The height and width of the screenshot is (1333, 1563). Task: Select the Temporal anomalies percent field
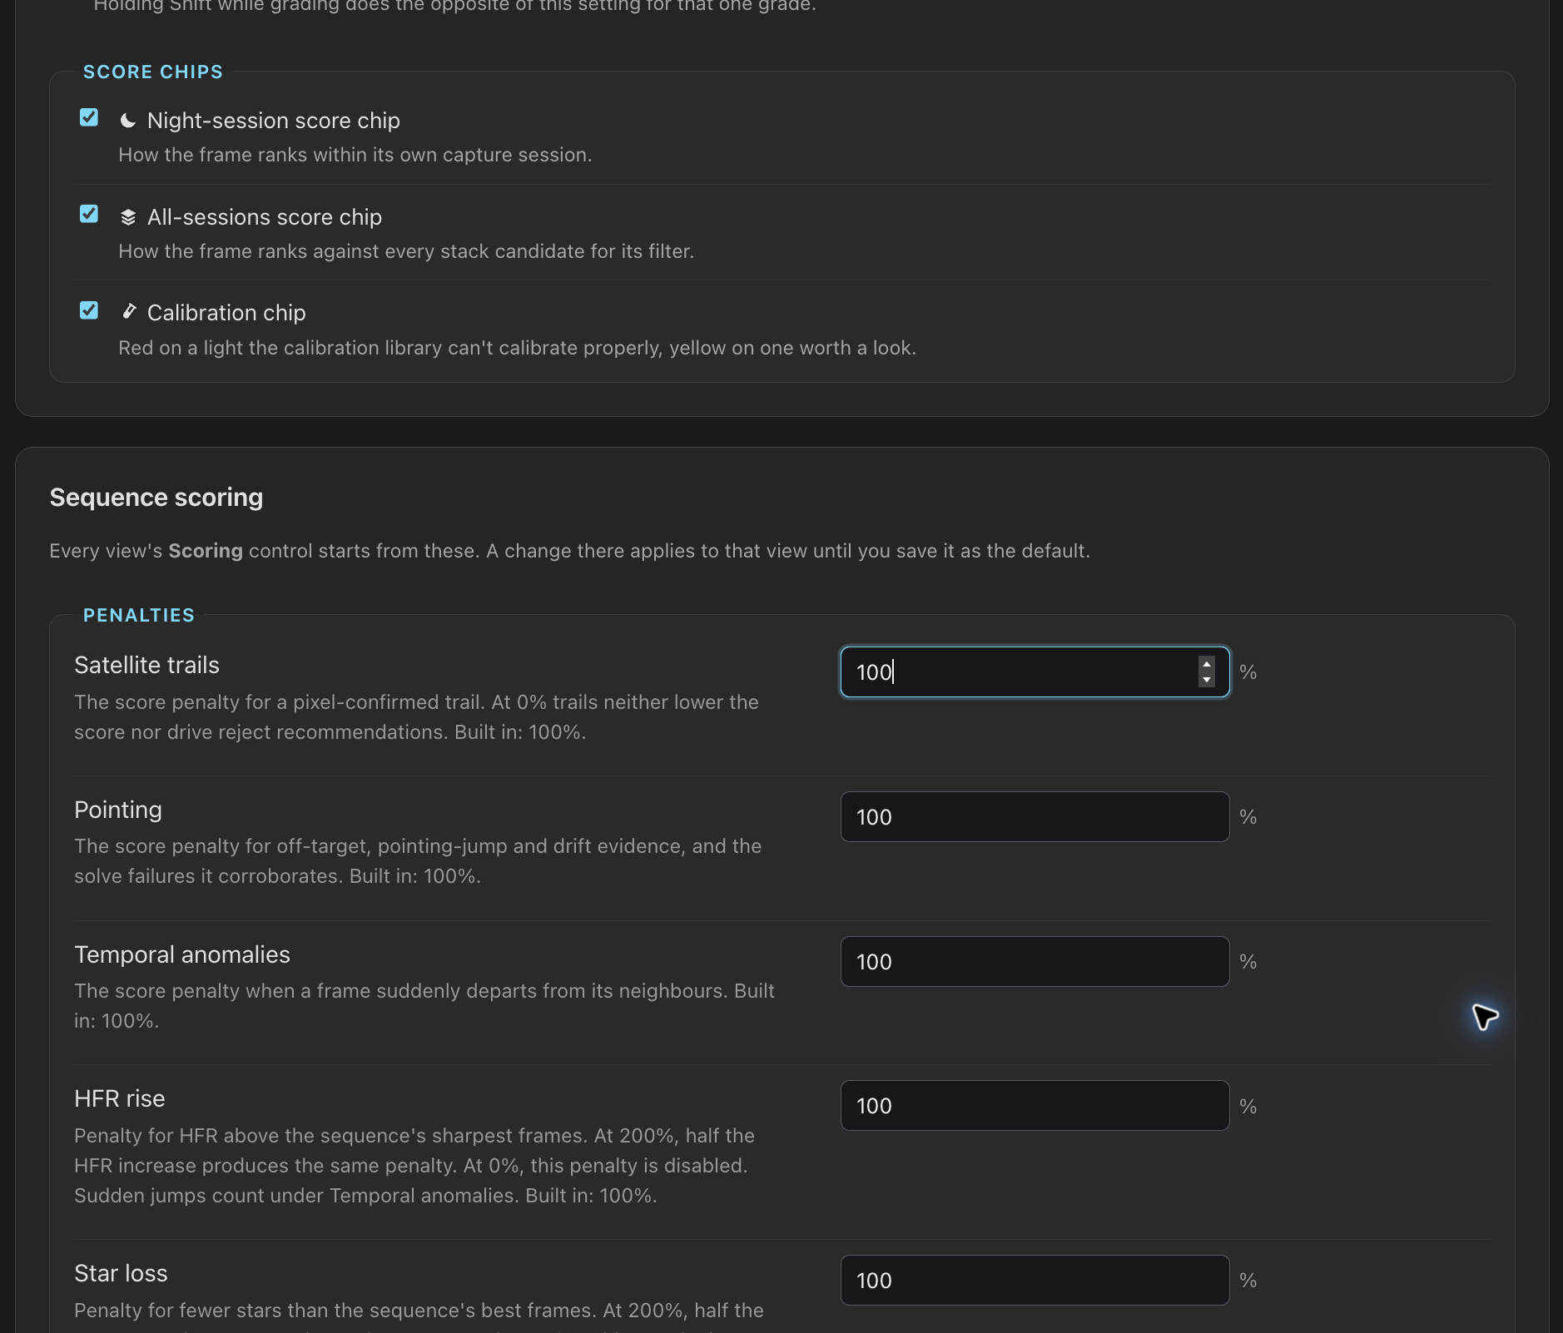[1035, 962]
